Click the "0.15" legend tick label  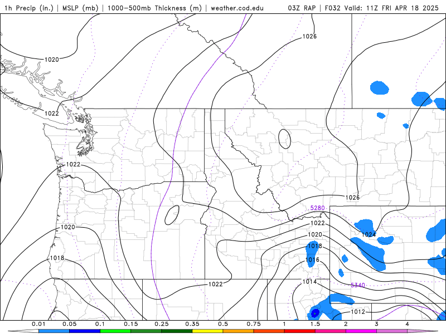131,324
